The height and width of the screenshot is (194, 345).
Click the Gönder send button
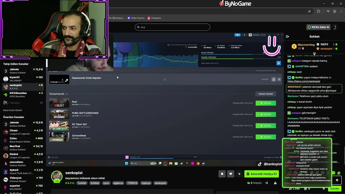coord(335,189)
